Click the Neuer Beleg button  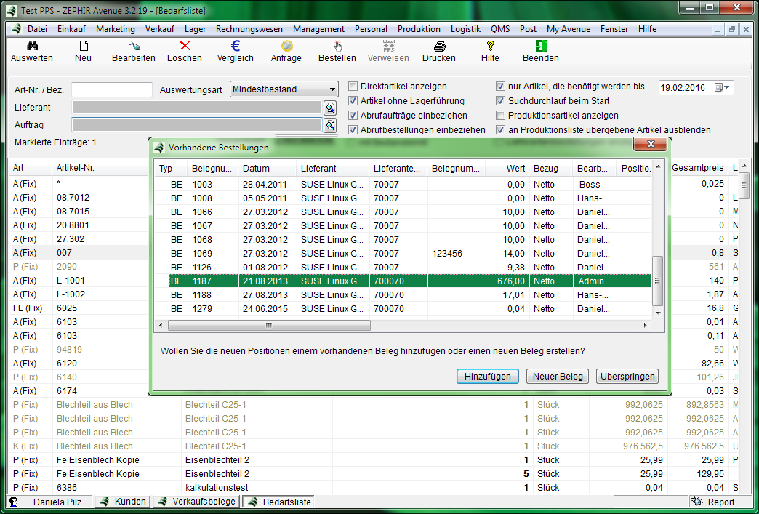click(x=558, y=377)
